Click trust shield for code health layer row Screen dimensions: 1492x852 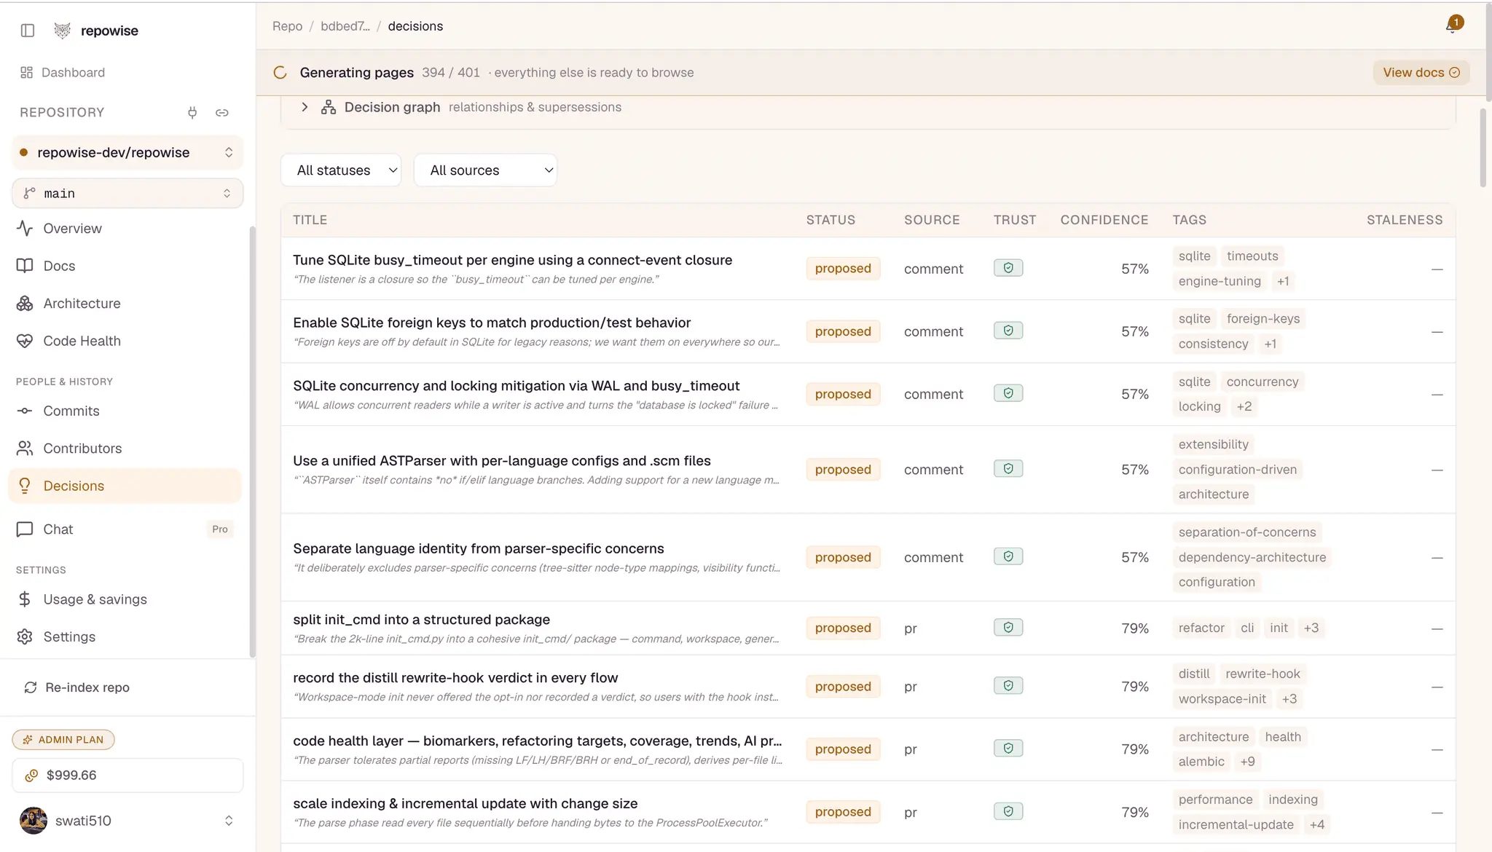1008,748
